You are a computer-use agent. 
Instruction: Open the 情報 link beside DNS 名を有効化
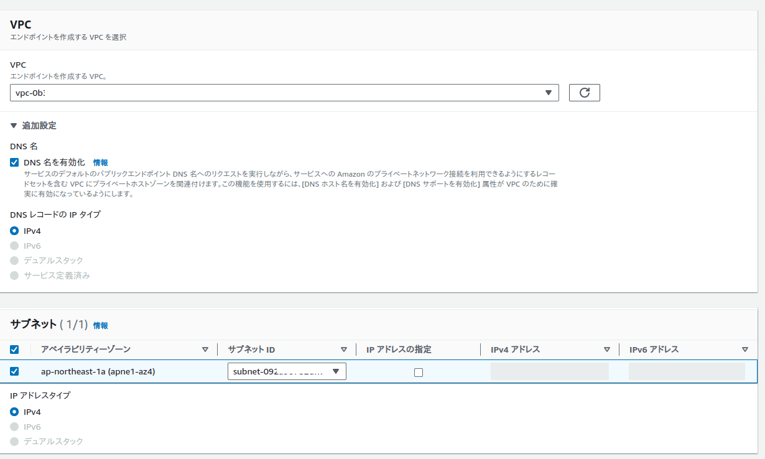pos(101,162)
